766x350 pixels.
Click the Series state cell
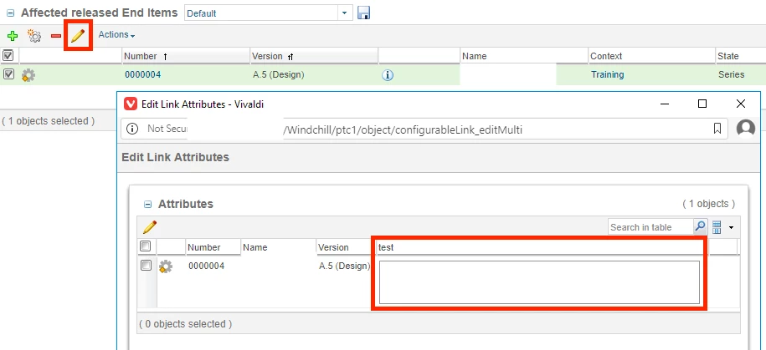click(731, 74)
